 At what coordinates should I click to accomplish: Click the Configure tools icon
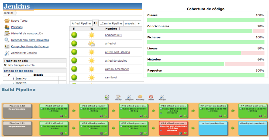(129, 97)
